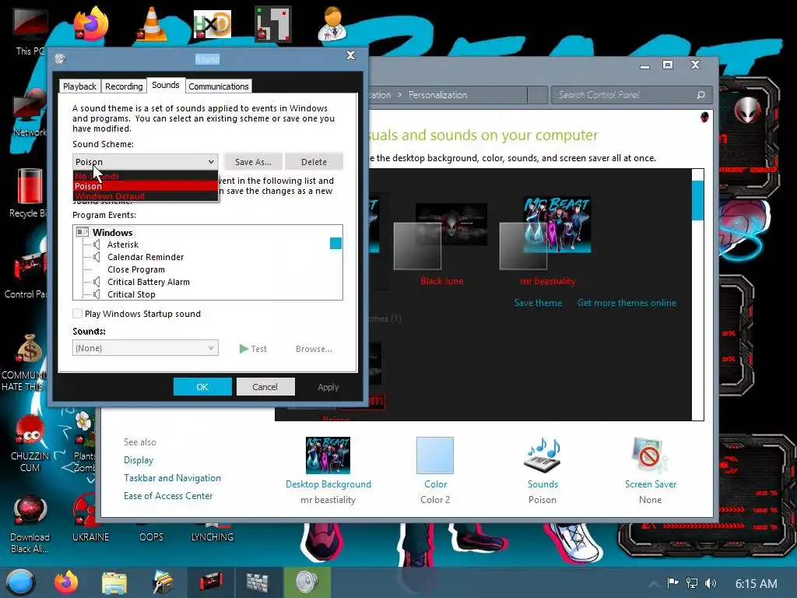Screen dimensions: 797x598
Task: Switch to the Playback tab
Action: (79, 86)
